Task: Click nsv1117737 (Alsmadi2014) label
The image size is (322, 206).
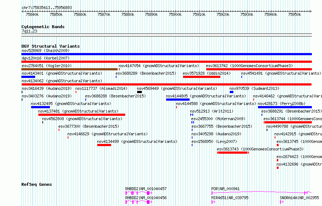Action: click(x=101, y=88)
